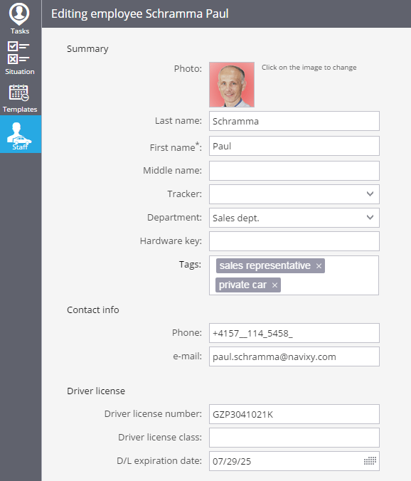Screen dimensions: 411x481
Task: Click the 'Editing employee Schramma Paul' title
Action: 140,14
